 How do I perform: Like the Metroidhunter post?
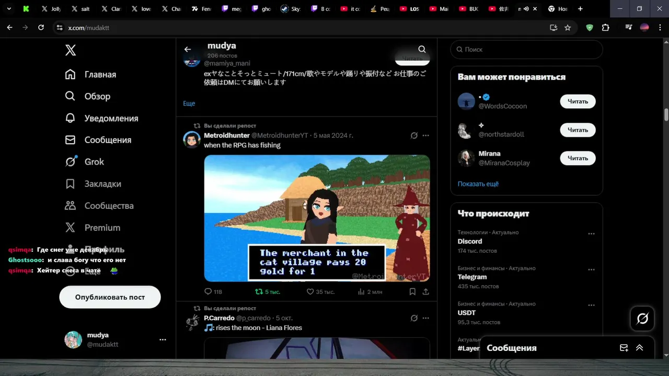coord(320,292)
